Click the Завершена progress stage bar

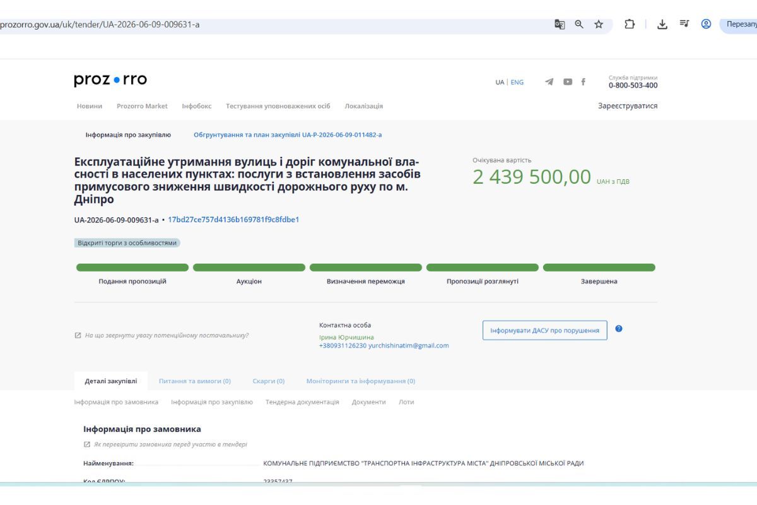(599, 268)
